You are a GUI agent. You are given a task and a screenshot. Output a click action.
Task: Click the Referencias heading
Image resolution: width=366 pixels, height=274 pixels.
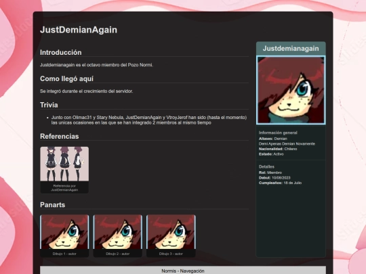[x=59, y=136]
